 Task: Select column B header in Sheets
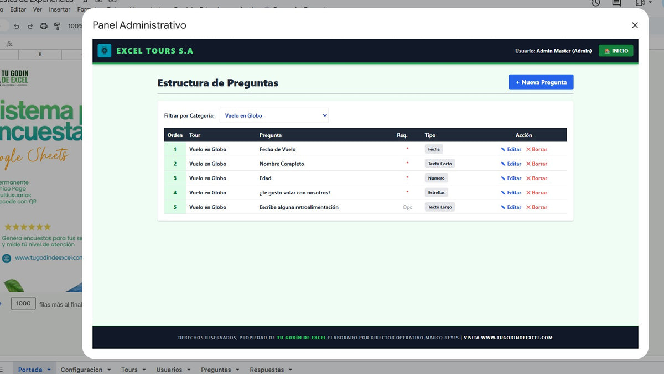pyautogui.click(x=40, y=55)
